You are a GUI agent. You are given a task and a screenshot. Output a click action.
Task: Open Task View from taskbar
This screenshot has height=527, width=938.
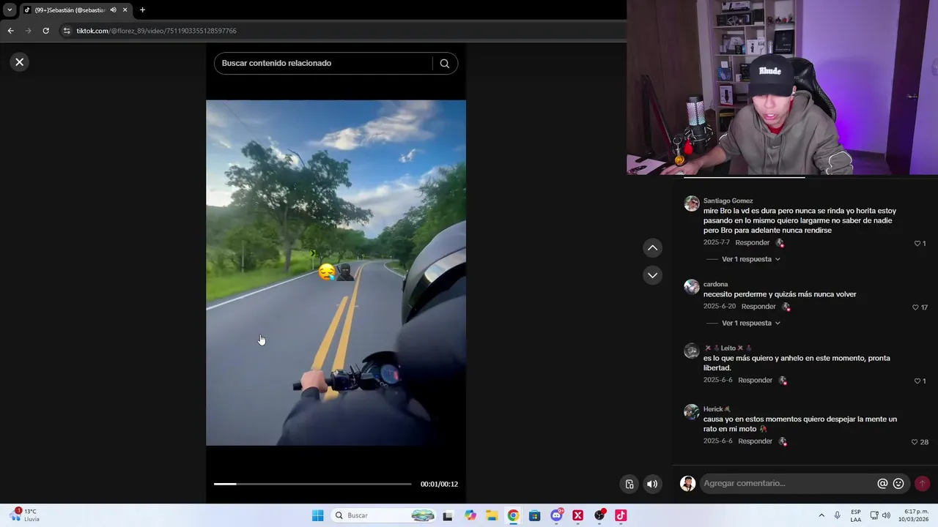click(x=448, y=515)
